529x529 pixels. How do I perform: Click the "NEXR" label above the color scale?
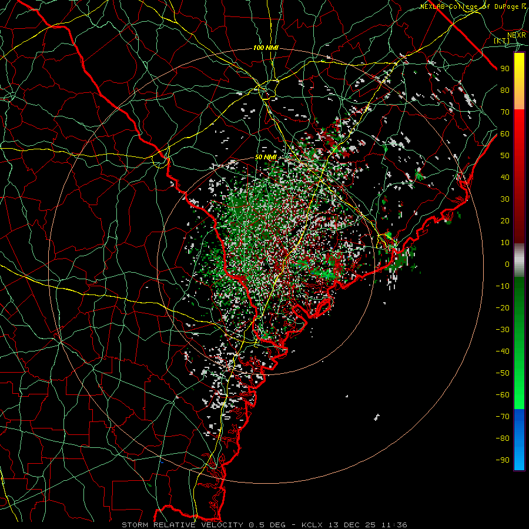click(x=517, y=35)
